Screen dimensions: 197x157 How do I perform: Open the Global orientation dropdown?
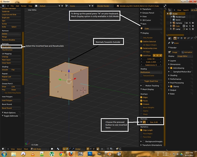[x=79, y=149]
